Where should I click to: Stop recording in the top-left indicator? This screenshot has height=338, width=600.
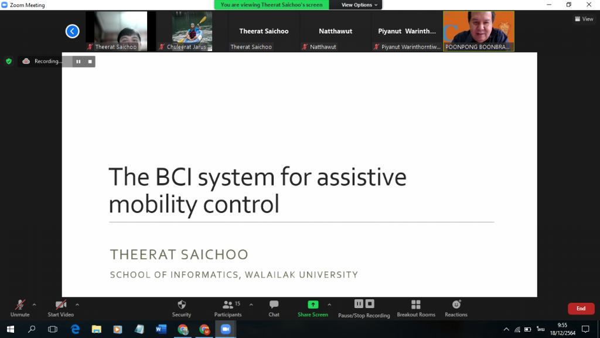tap(90, 61)
